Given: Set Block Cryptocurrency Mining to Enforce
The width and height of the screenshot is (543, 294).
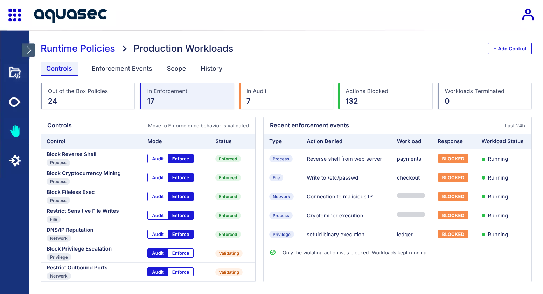Looking at the screenshot, I should click(x=181, y=177).
